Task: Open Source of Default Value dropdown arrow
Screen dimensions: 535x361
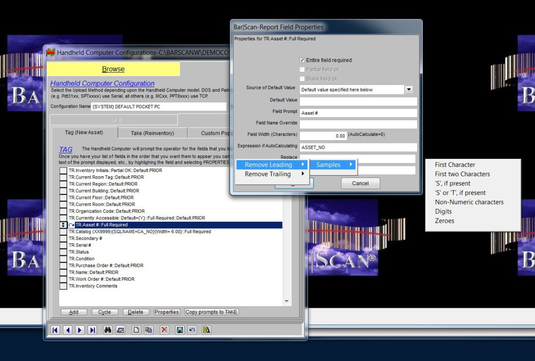Action: tap(408, 90)
